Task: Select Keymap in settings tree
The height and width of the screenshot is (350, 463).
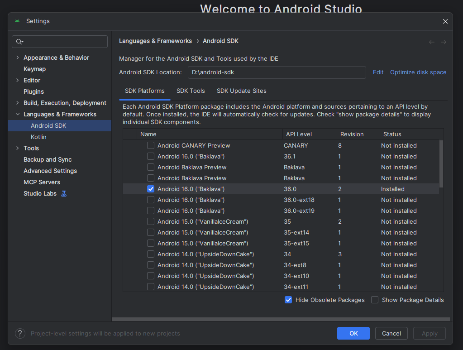Action: (34, 69)
